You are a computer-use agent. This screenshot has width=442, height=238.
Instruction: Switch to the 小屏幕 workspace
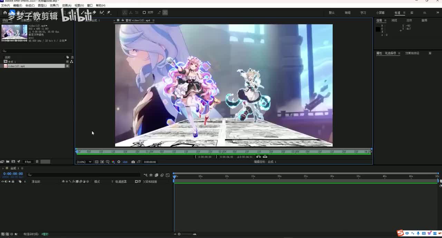(380, 13)
